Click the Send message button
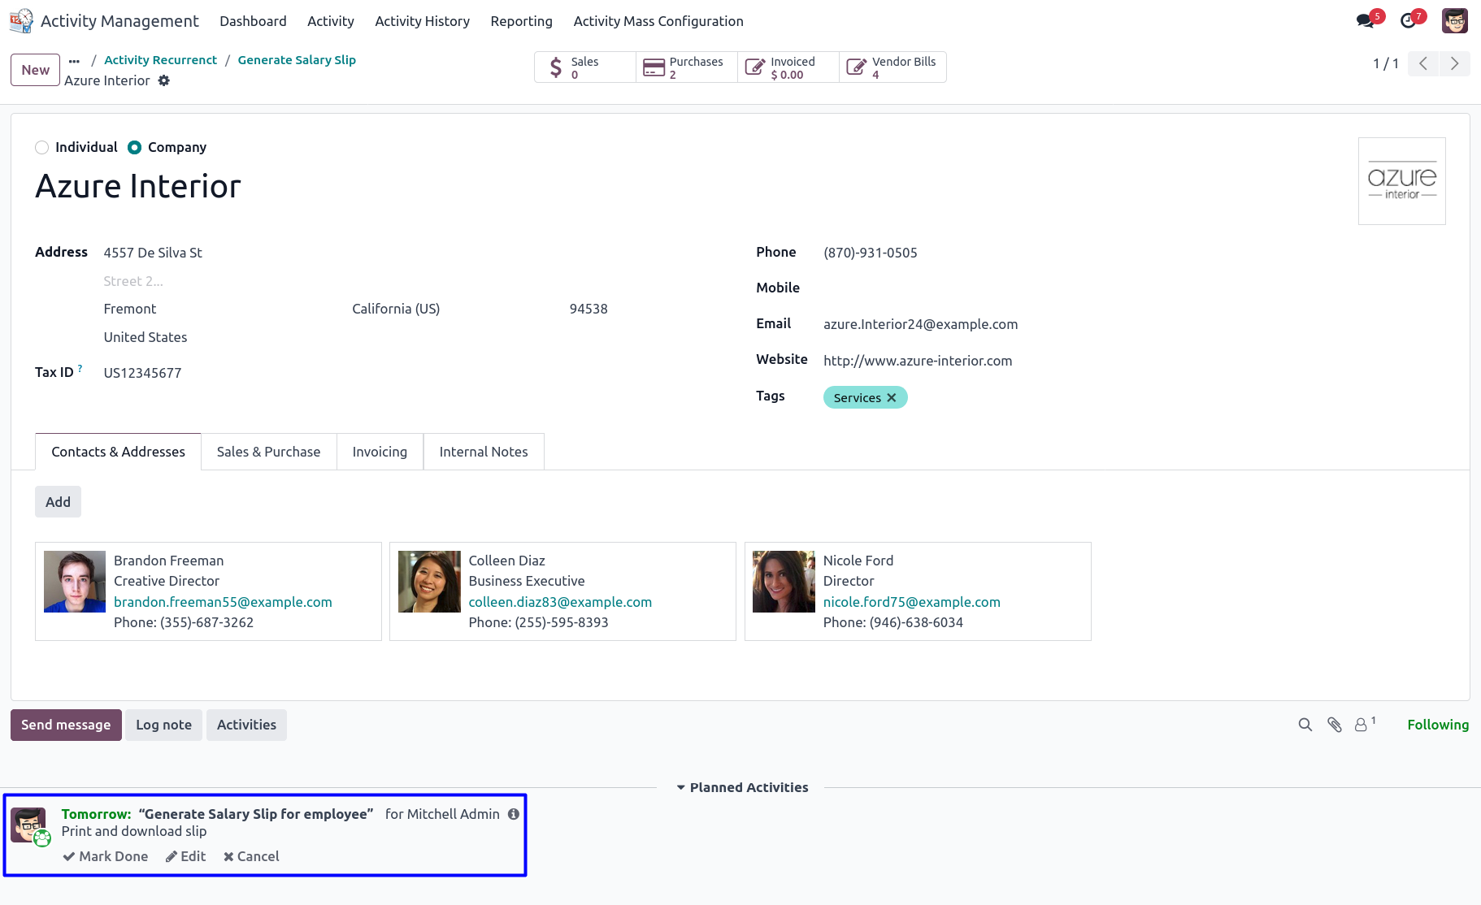Screen dimensions: 1481x905 (66, 725)
